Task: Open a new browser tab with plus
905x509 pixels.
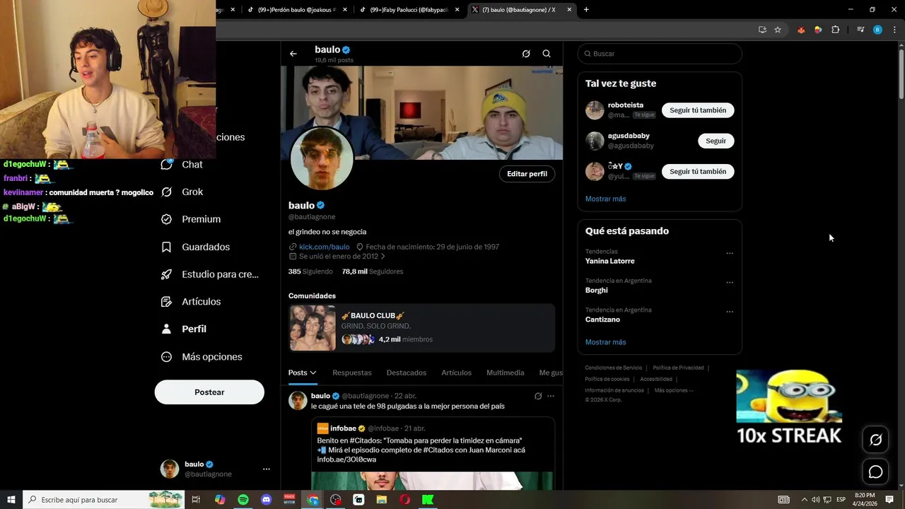Action: click(x=586, y=10)
